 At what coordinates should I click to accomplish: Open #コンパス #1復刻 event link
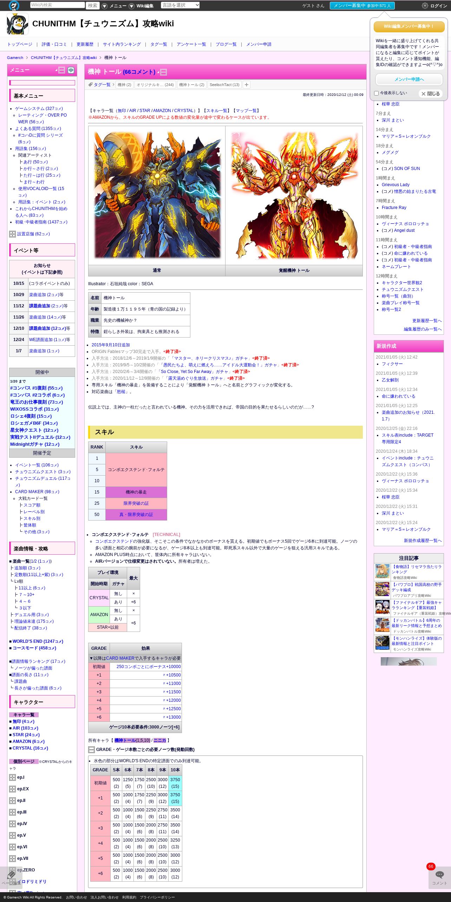click(36, 388)
